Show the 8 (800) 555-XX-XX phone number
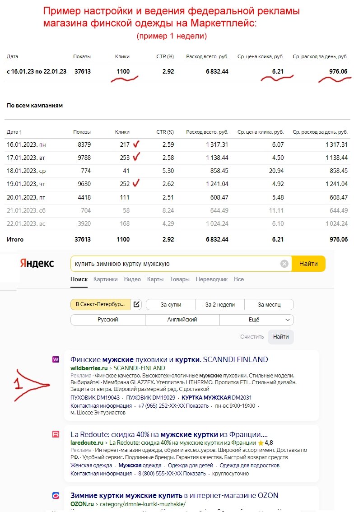 pyautogui.click(x=172, y=474)
